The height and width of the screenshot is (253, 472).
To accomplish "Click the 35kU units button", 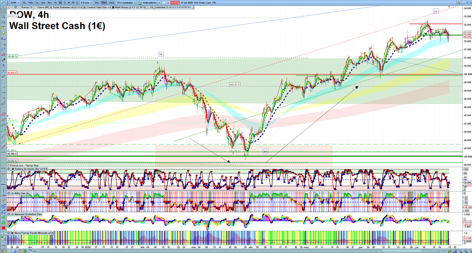I will (111, 3).
